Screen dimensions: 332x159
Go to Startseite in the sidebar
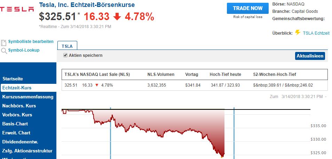pos(13,79)
